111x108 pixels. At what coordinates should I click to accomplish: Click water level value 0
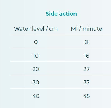[x=36, y=42]
